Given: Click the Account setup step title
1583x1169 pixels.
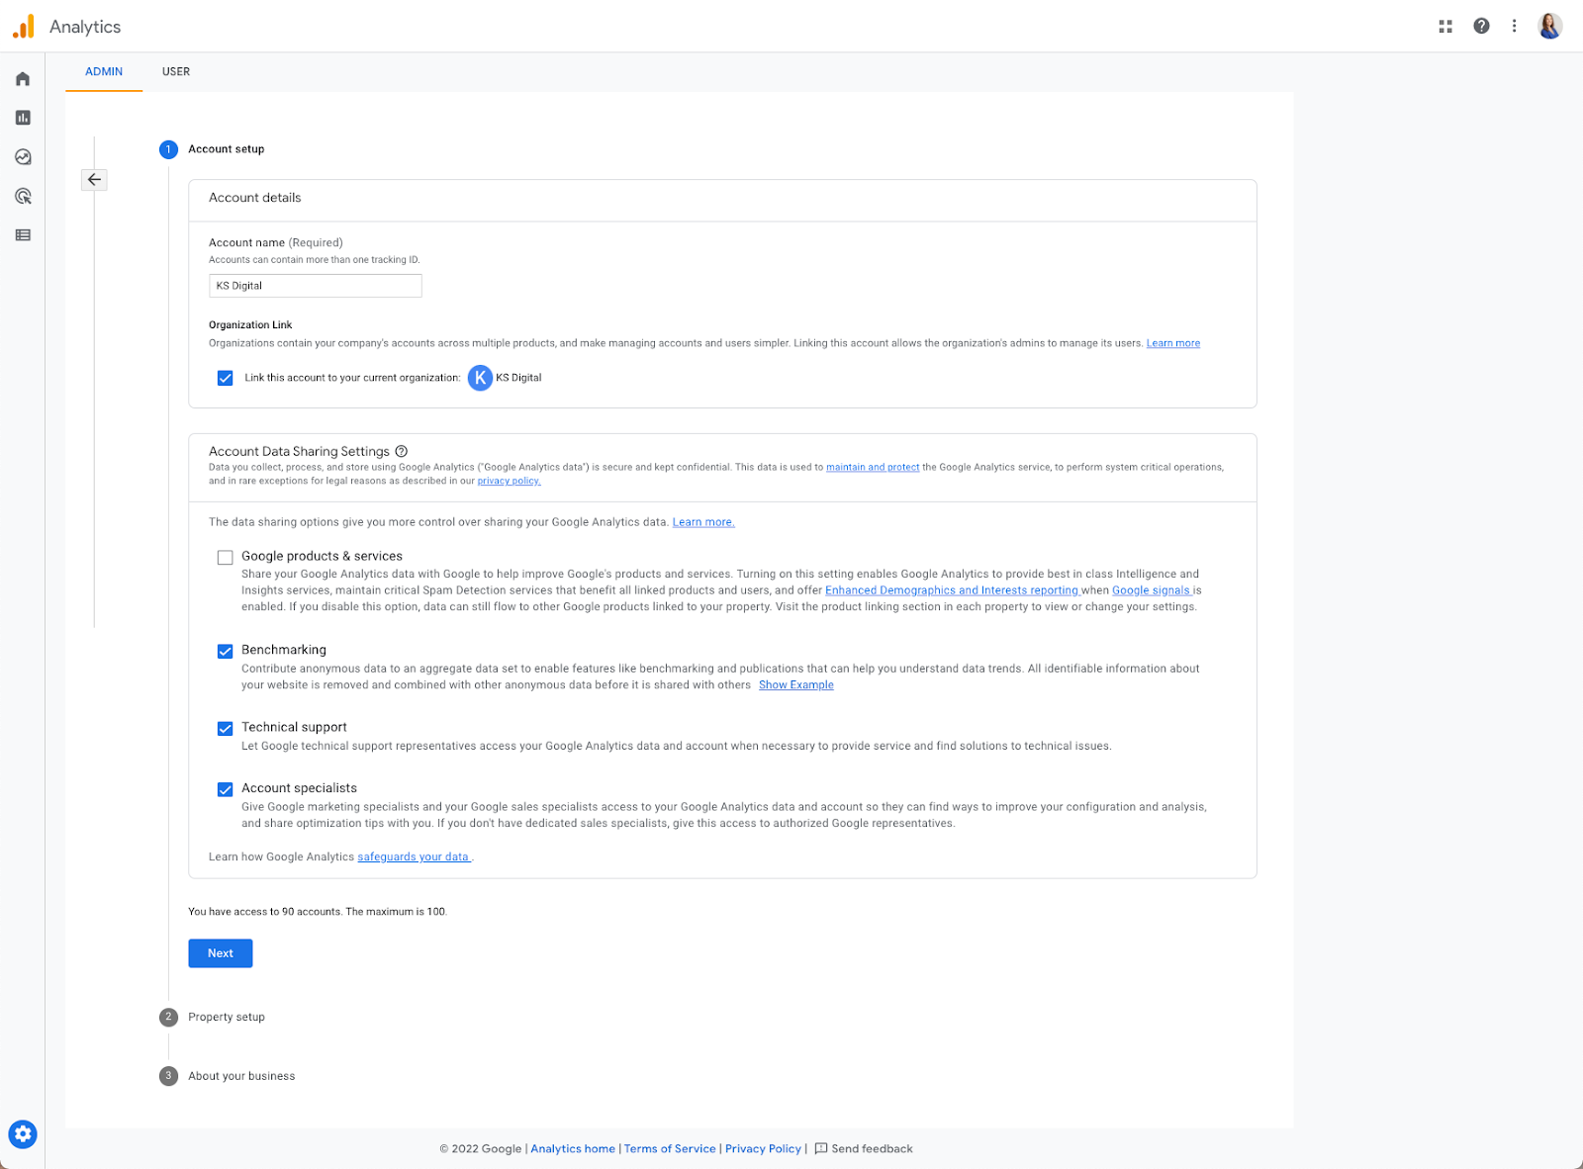Looking at the screenshot, I should [x=227, y=149].
